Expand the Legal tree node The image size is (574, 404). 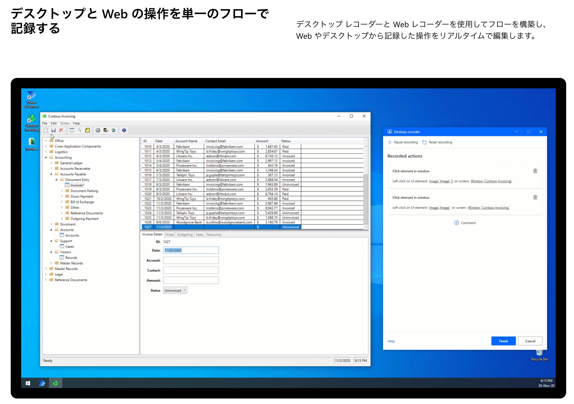46,274
